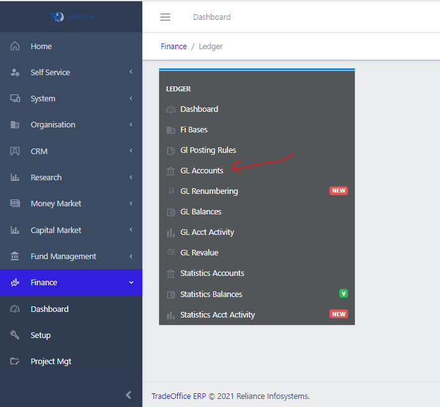
Task: Open the TradeOffice ERP footer link
Action: point(179,396)
